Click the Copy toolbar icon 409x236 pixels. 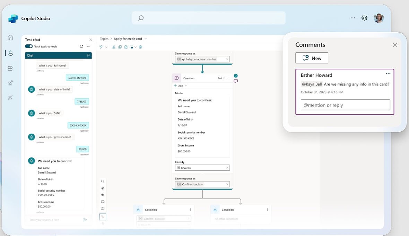[x=120, y=47]
